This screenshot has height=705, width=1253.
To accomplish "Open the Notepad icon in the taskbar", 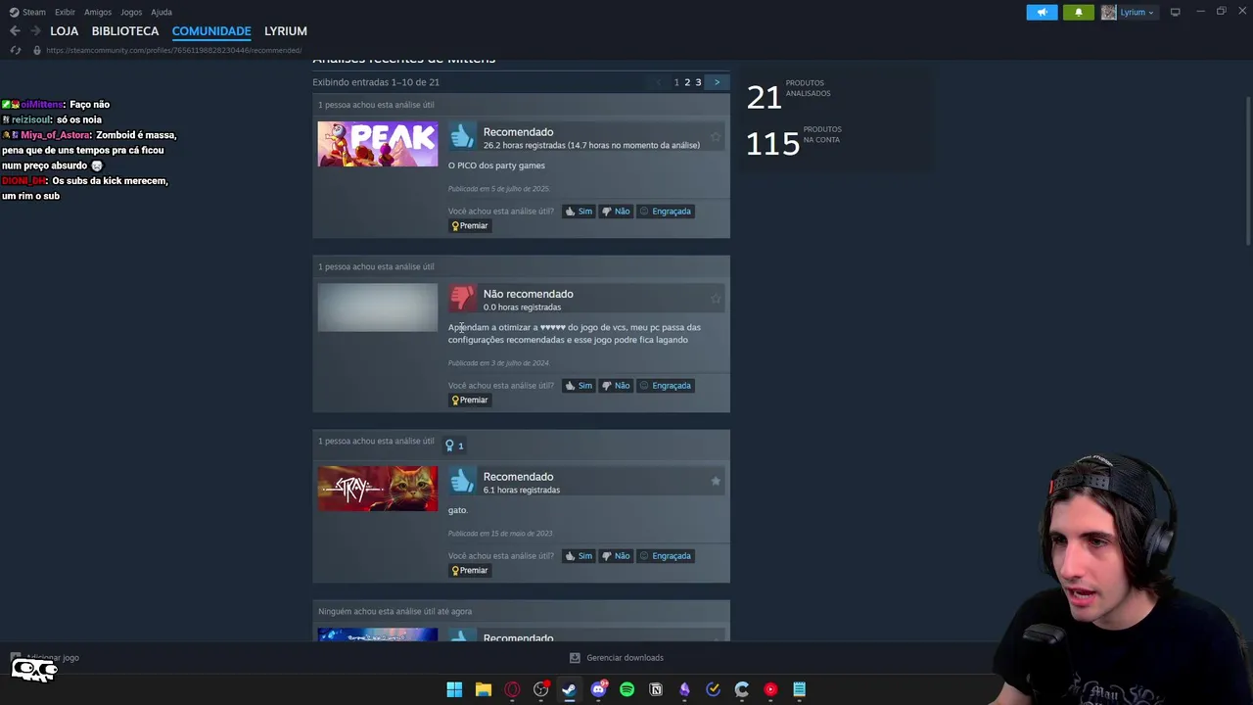I will click(799, 689).
